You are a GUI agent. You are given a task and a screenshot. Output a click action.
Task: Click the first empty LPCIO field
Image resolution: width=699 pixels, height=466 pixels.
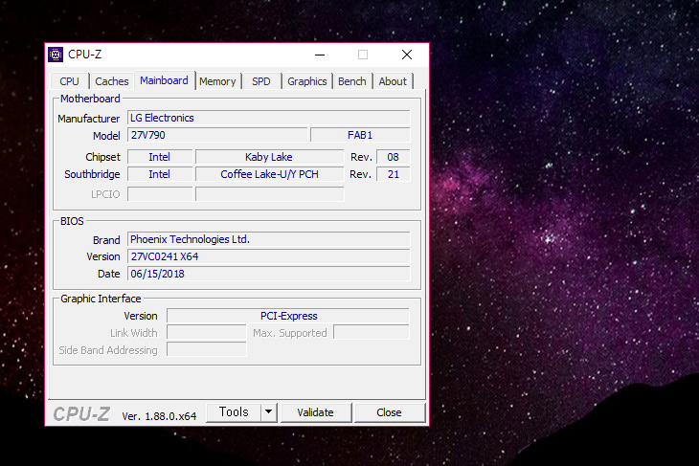pos(160,194)
